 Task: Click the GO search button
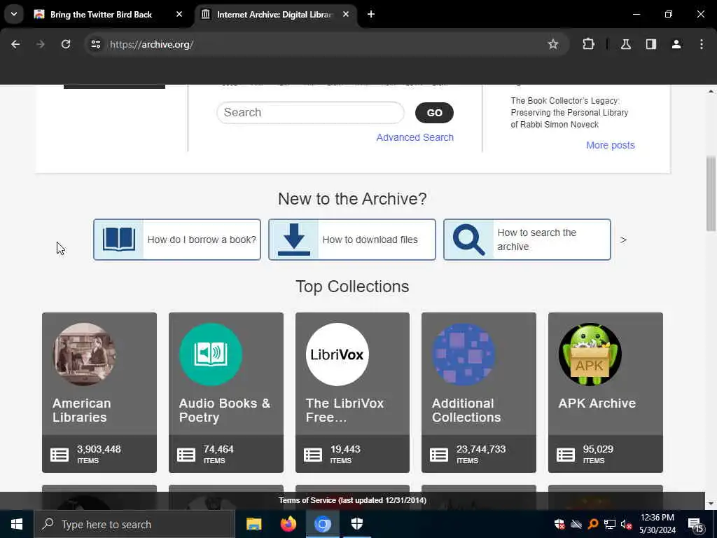coord(434,113)
